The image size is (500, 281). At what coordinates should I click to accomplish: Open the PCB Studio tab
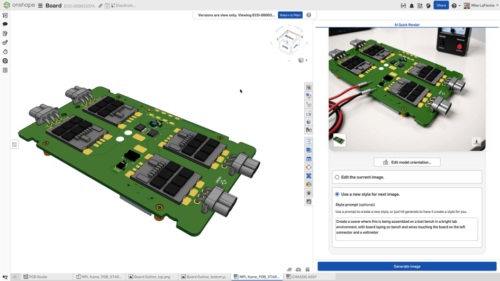35,277
